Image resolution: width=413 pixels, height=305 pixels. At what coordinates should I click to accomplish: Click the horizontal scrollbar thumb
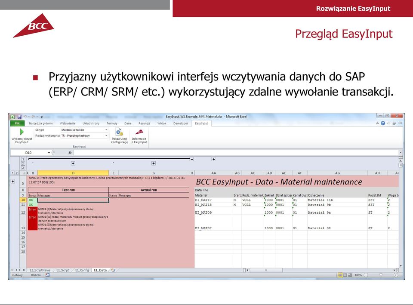pos(266,270)
